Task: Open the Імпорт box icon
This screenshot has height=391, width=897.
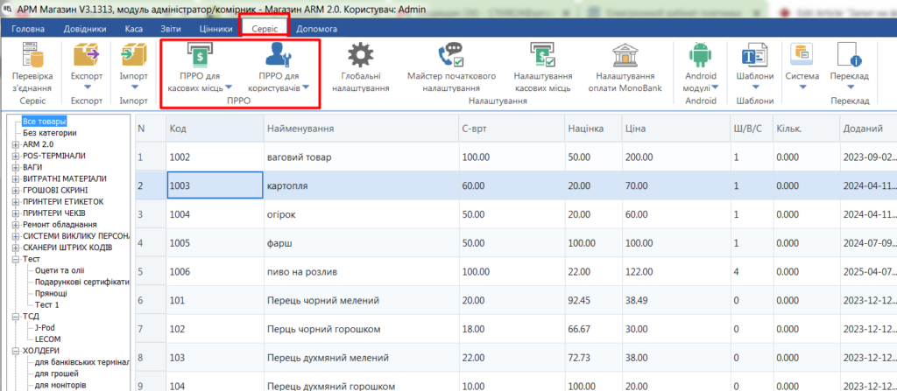Action: [x=133, y=57]
